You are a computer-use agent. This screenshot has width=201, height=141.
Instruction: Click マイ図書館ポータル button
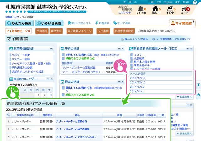[19, 31]
